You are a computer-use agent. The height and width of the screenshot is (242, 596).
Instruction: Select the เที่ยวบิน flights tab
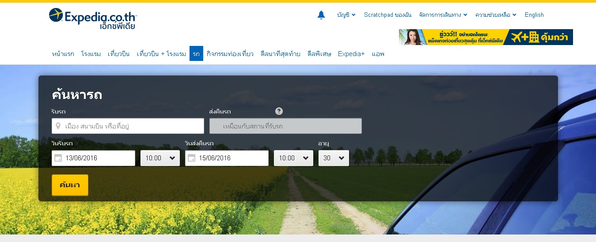tap(119, 54)
